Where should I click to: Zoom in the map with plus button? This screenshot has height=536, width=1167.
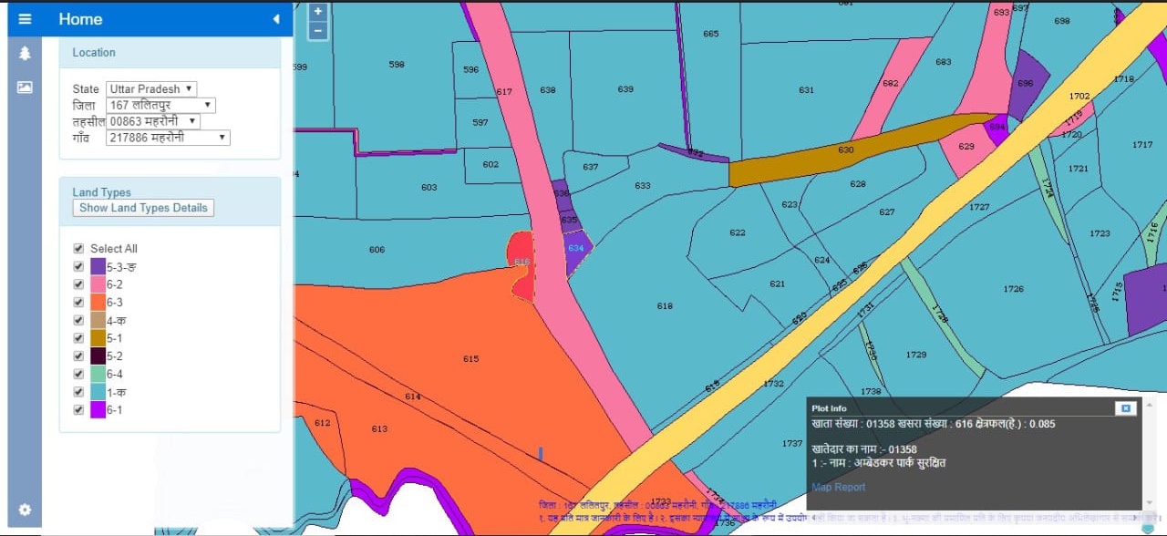(317, 12)
